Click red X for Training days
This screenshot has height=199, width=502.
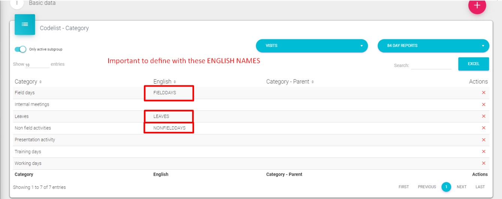pos(483,151)
